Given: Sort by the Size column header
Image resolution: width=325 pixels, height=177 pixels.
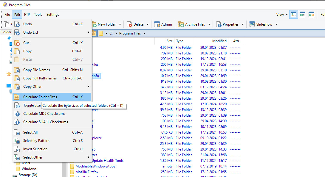Looking at the screenshot, I should tap(164, 41).
